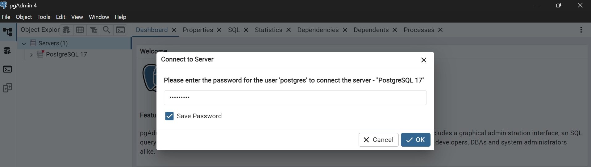Click the View Data table icon
This screenshot has height=167, width=591.
pos(80,30)
